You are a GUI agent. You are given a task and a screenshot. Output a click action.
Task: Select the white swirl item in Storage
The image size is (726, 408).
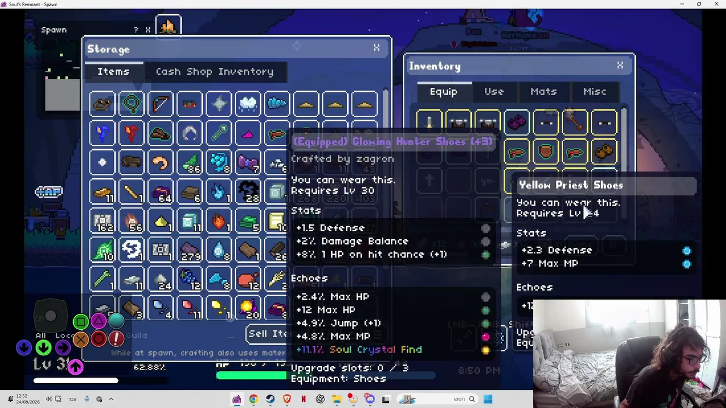point(132,250)
